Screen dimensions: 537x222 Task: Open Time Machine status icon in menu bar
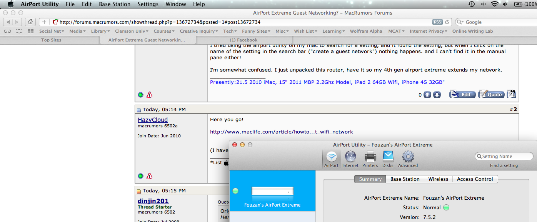pyautogui.click(x=472, y=4)
